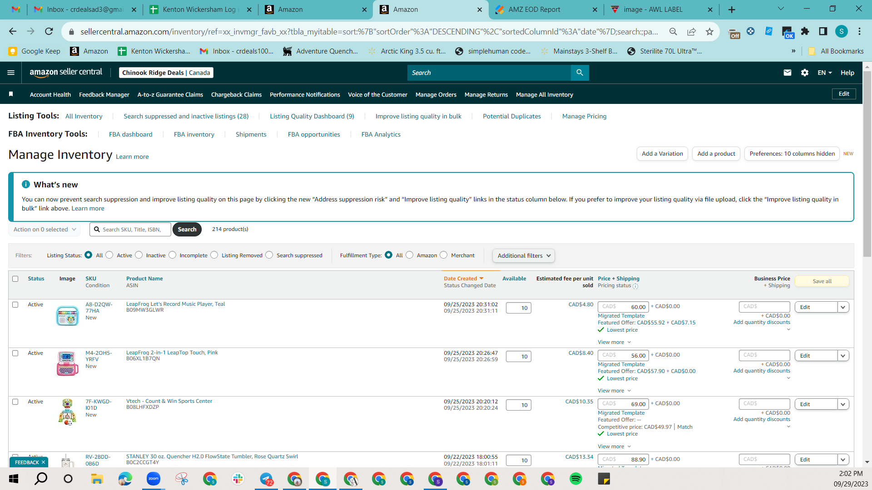Reload the page with browser refresh icon

pos(49,31)
